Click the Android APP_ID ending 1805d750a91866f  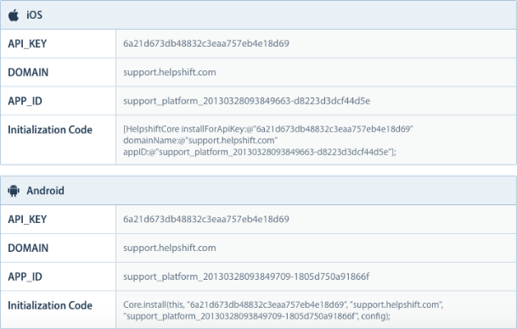246,276
